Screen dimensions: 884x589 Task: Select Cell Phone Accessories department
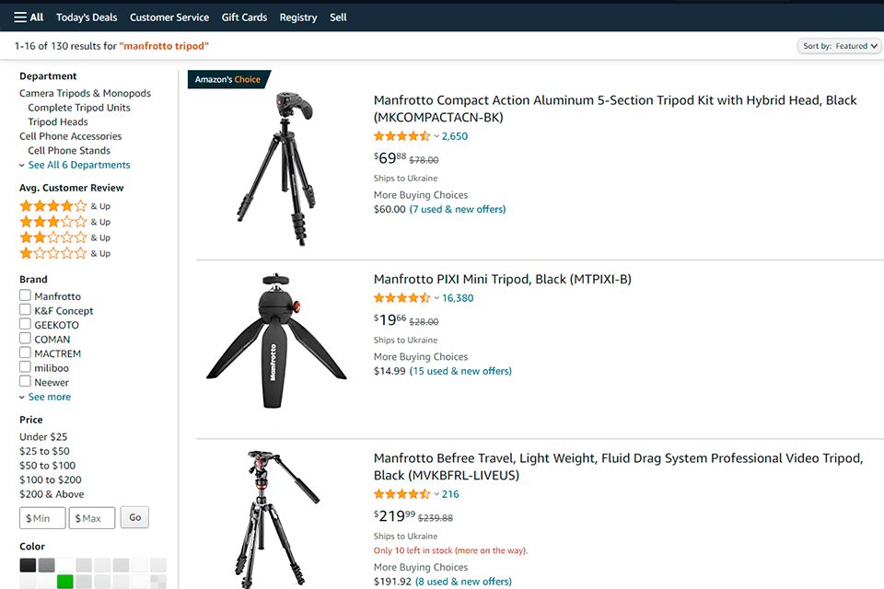(71, 136)
